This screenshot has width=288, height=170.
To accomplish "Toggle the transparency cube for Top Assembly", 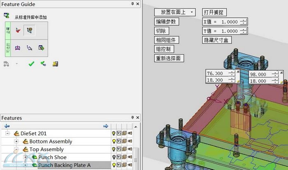I will (x=124, y=149).
